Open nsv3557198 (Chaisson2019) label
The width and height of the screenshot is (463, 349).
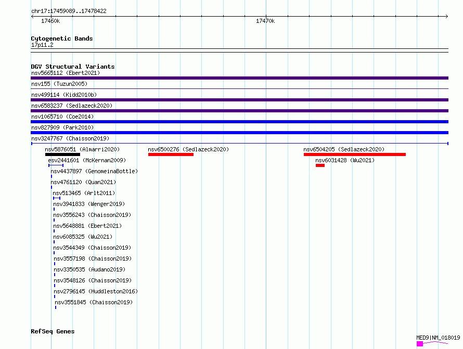click(x=93, y=258)
